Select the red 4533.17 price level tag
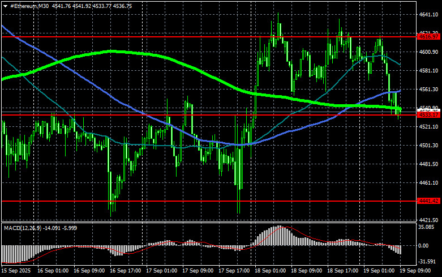 click(x=428, y=115)
